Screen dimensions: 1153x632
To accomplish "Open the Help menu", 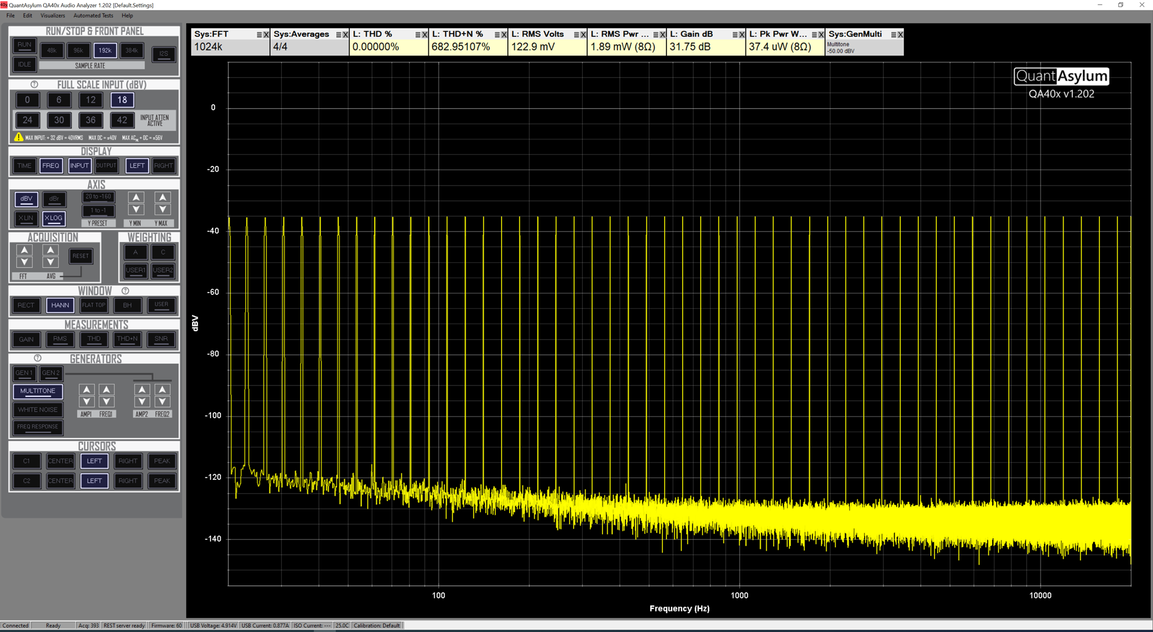I will pos(127,16).
